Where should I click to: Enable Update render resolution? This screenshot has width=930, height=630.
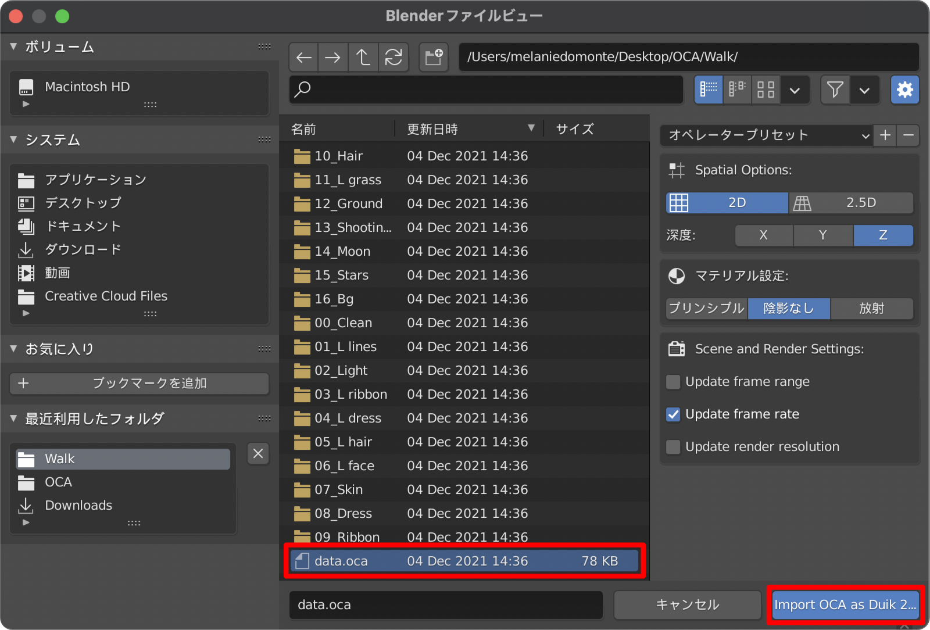point(673,447)
